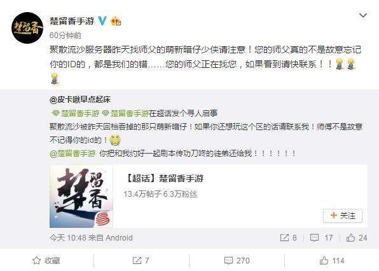Like the quoted post showing 24
379x271 pixels.
tap(357, 238)
